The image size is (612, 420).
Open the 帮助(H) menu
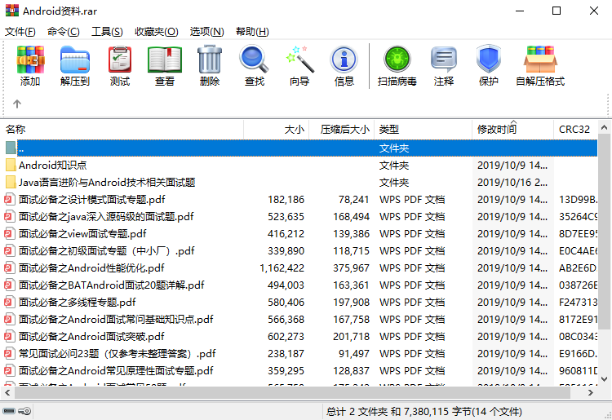click(x=252, y=32)
